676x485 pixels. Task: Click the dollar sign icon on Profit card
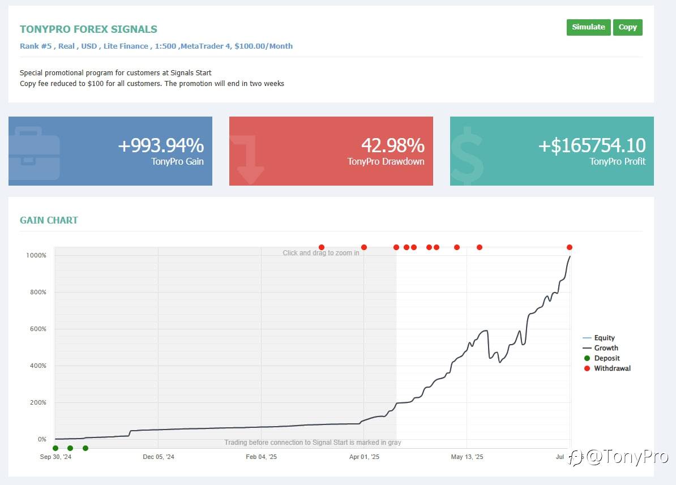tap(467, 155)
